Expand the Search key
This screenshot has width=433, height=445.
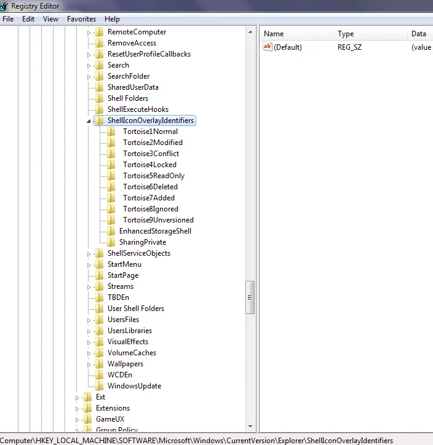pos(89,66)
